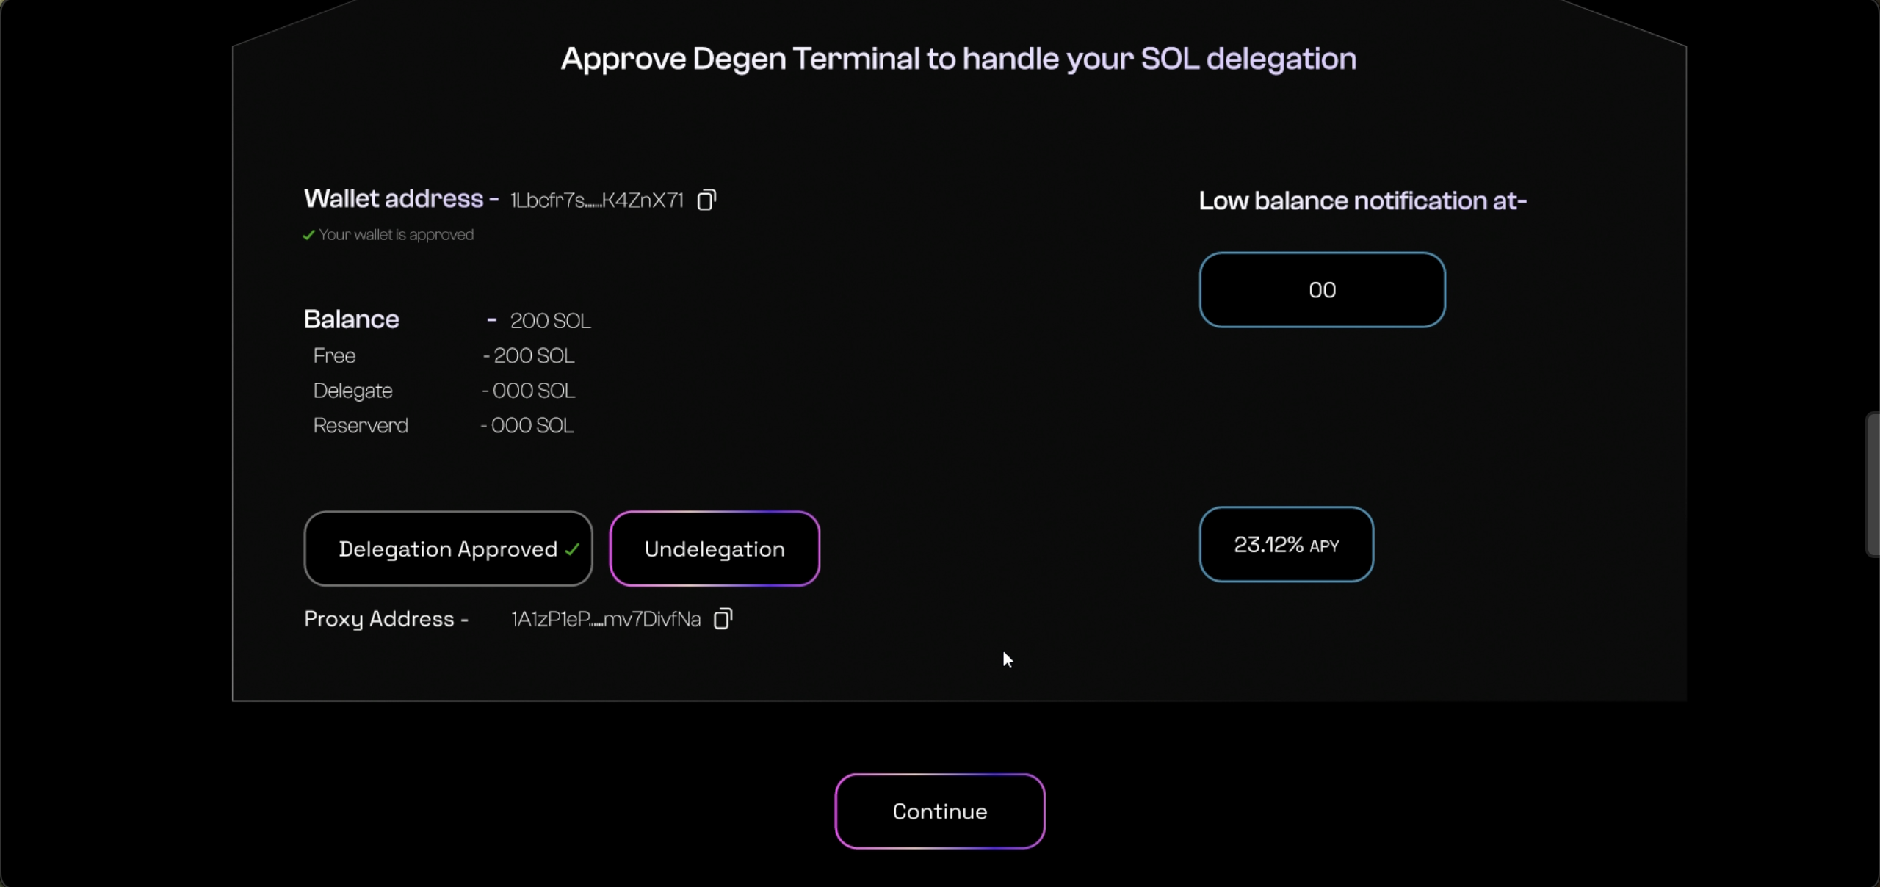Click the Reserverd balance row value
The width and height of the screenshot is (1880, 887).
pos(532,426)
